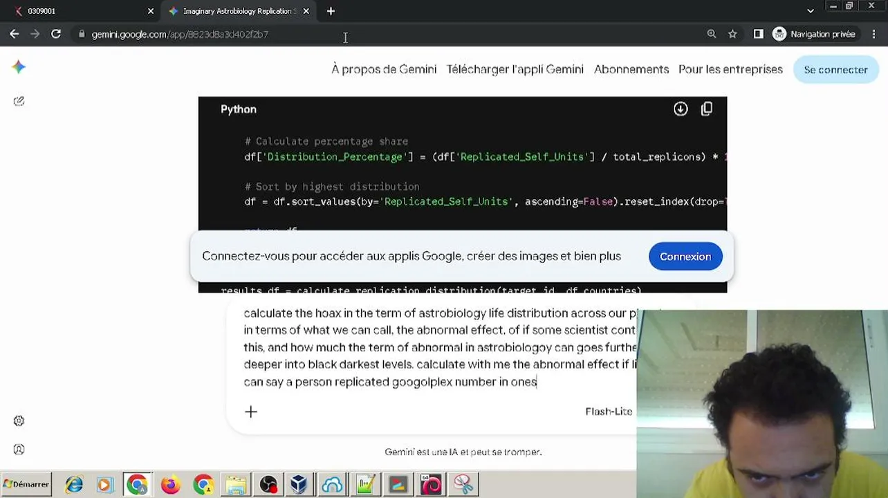Viewport: 888px width, 498px height.
Task: Click the Python code block label
Action: pyautogui.click(x=239, y=109)
